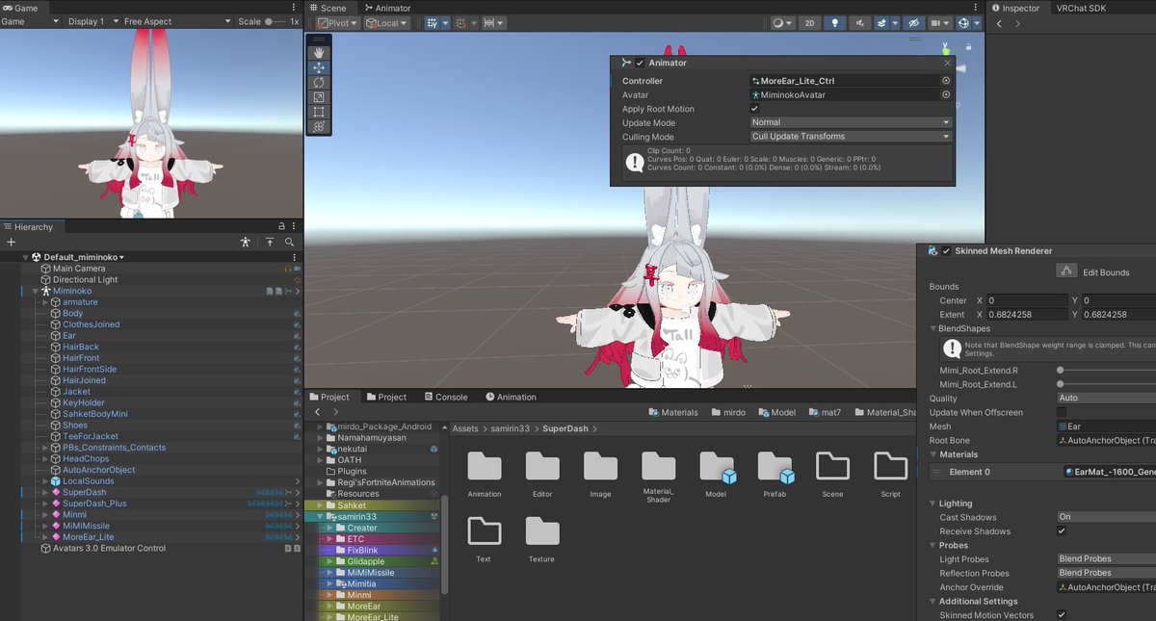The image size is (1156, 621).
Task: Open the snap increment settings icon
Action: pos(494,23)
